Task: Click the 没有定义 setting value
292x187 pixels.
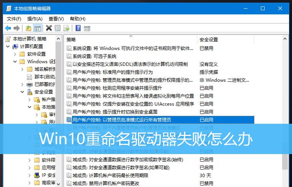Action: click(209, 64)
